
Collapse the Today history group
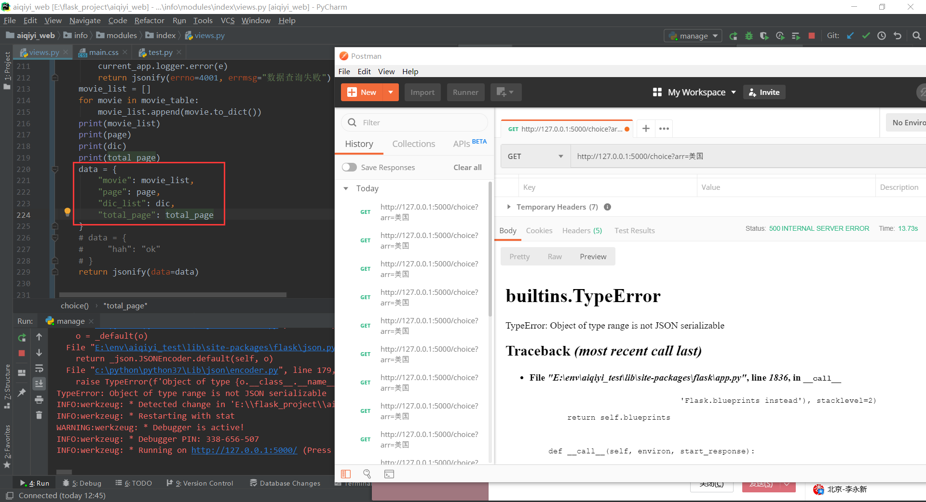tap(346, 188)
